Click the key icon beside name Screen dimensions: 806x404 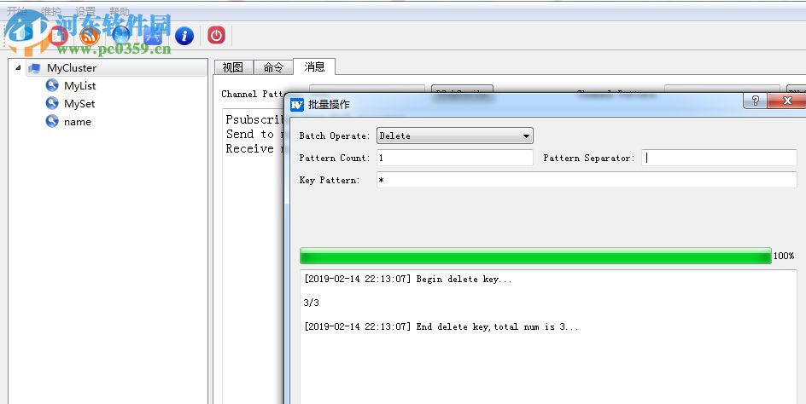52,122
